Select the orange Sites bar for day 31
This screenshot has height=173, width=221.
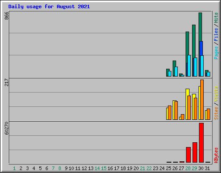[208, 114]
